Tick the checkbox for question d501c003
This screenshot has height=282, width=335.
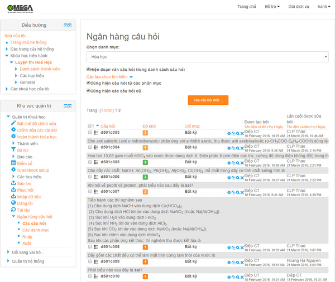(x=90, y=133)
